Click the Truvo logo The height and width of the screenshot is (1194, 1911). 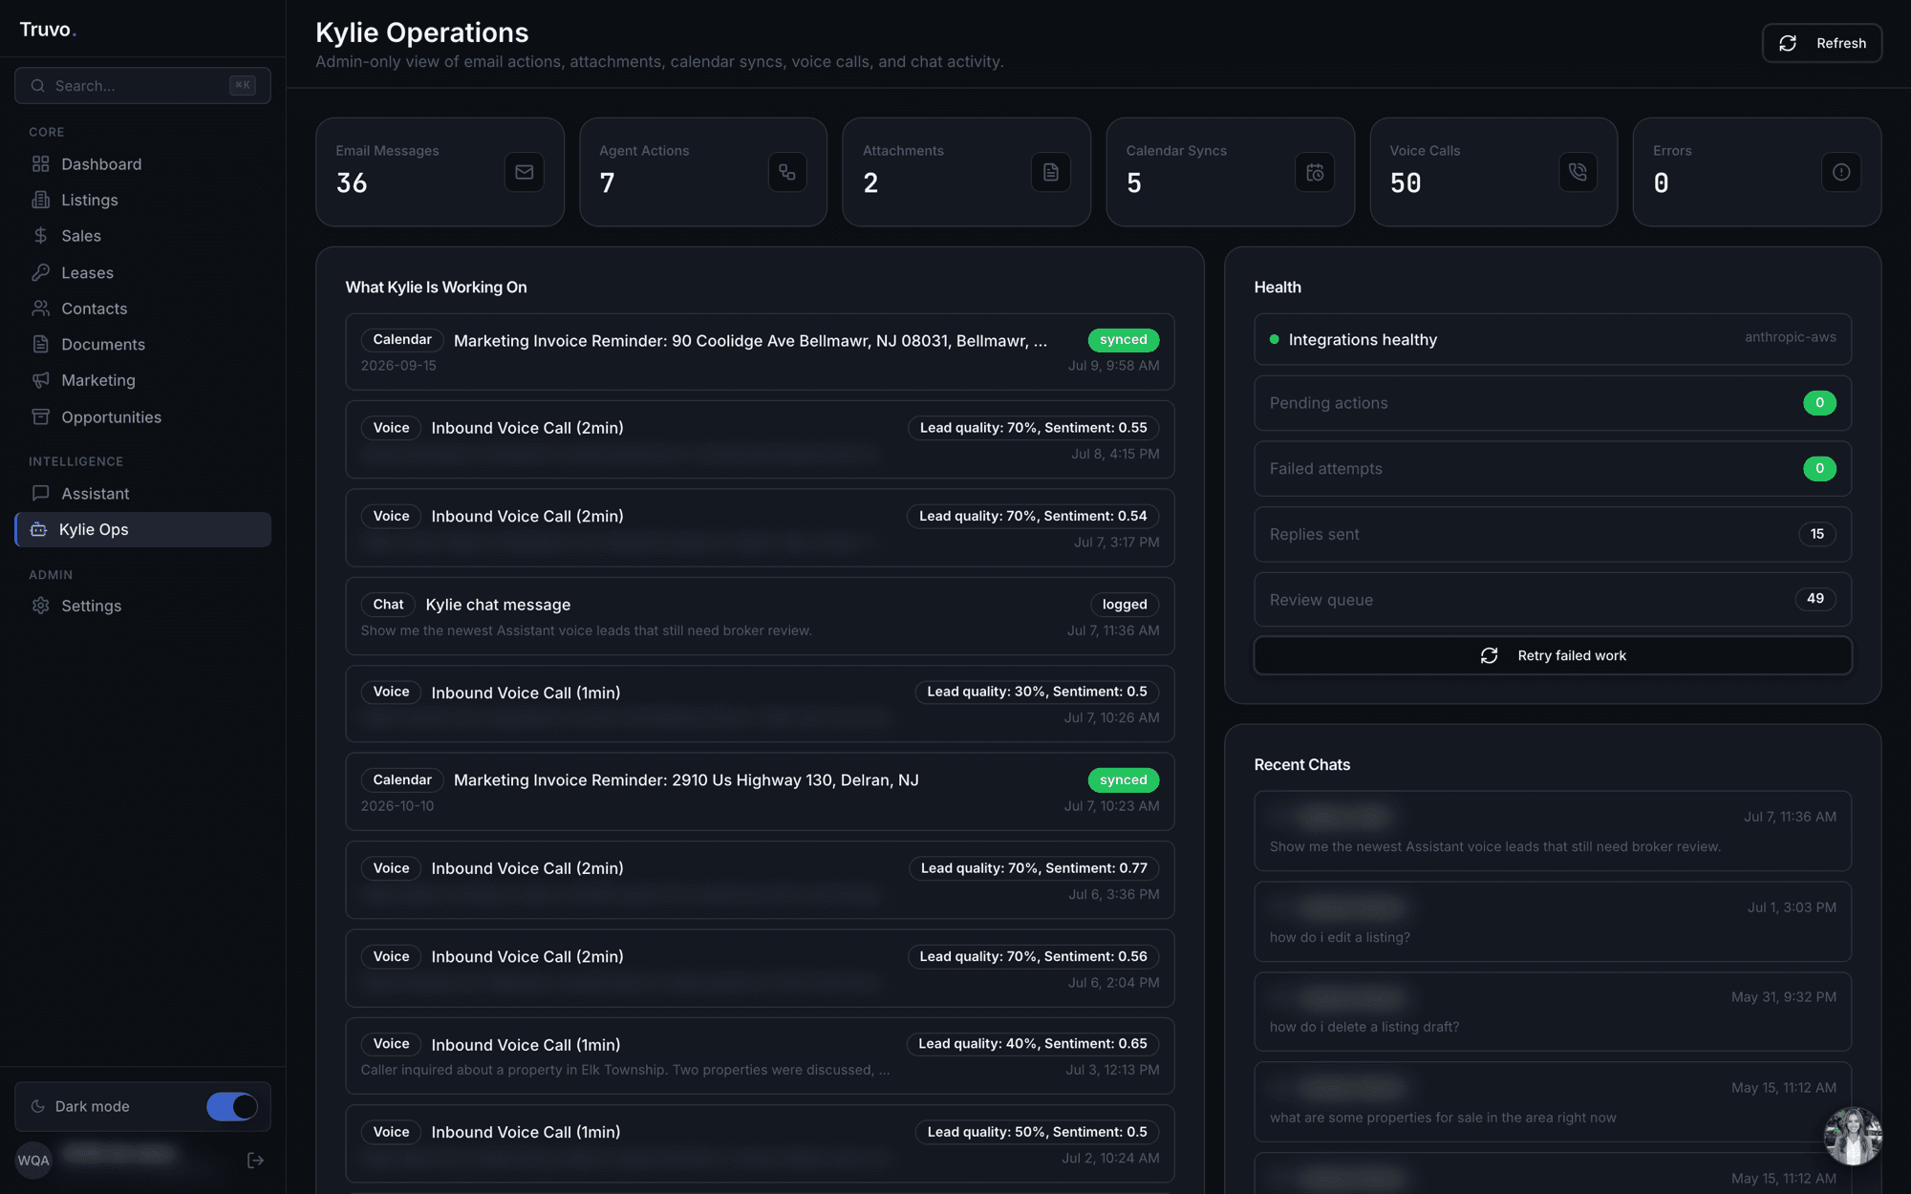(x=48, y=30)
